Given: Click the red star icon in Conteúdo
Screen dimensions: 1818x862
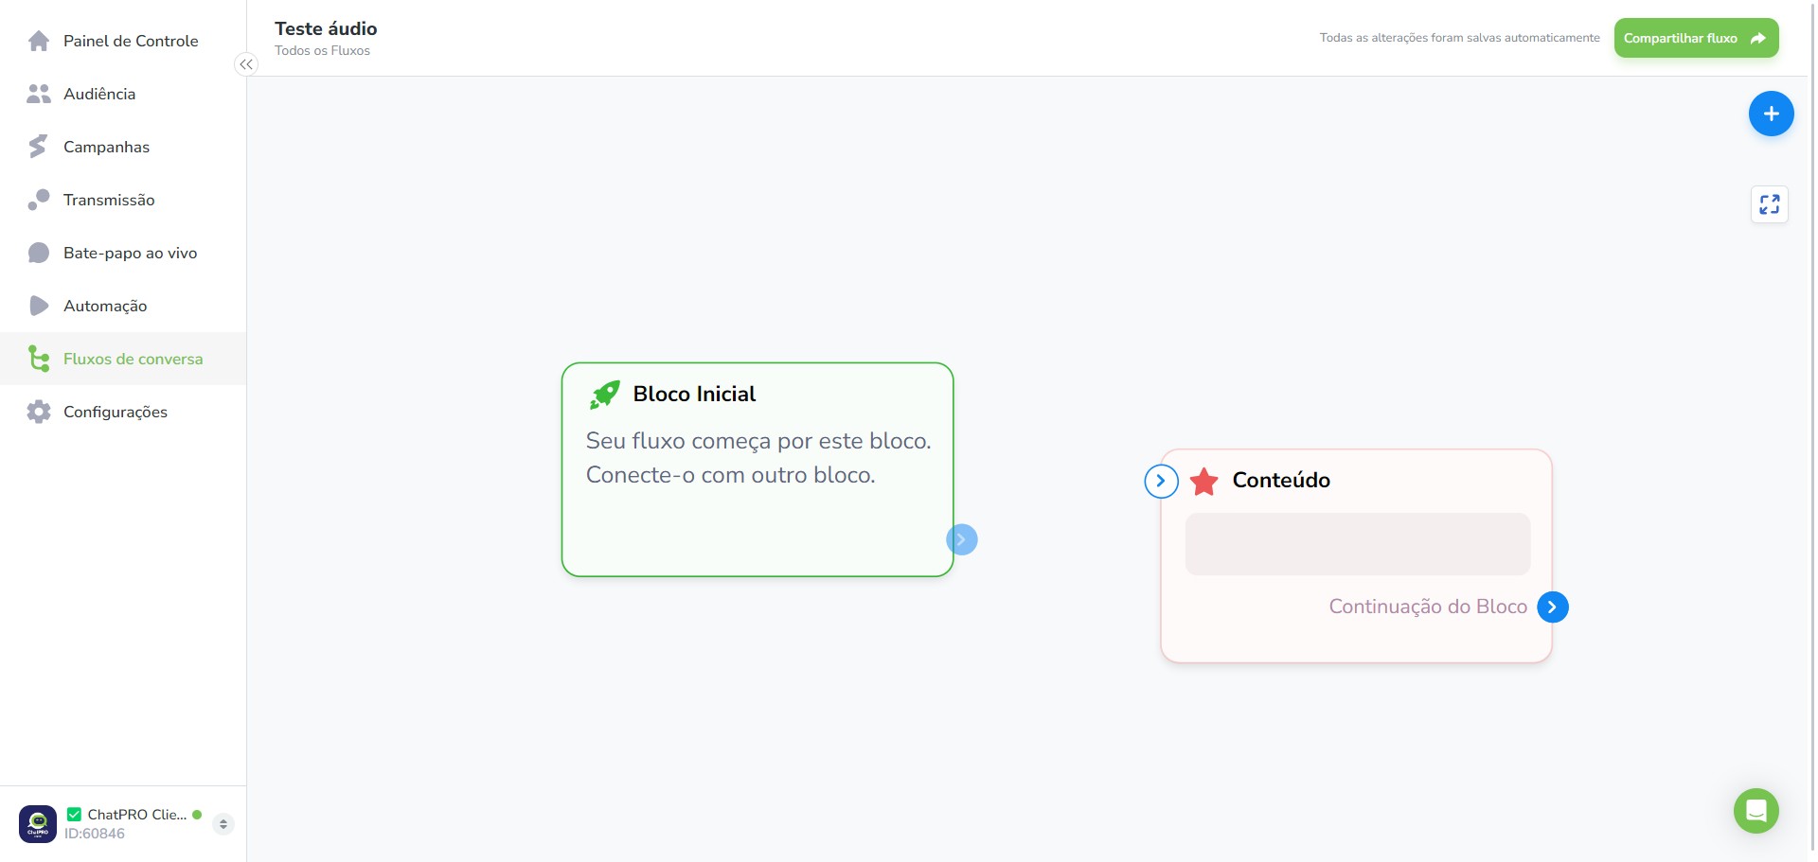Looking at the screenshot, I should 1204,482.
